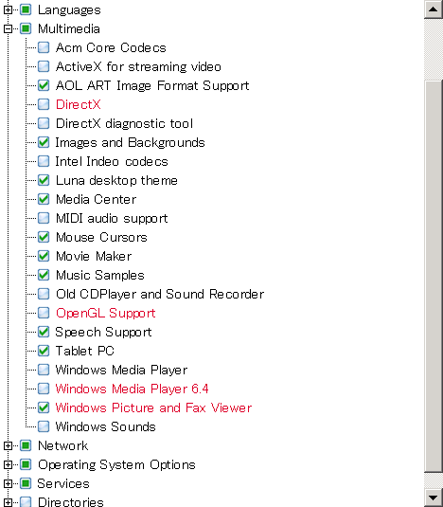Select the Services label
This screenshot has height=507, width=443.
point(63,483)
